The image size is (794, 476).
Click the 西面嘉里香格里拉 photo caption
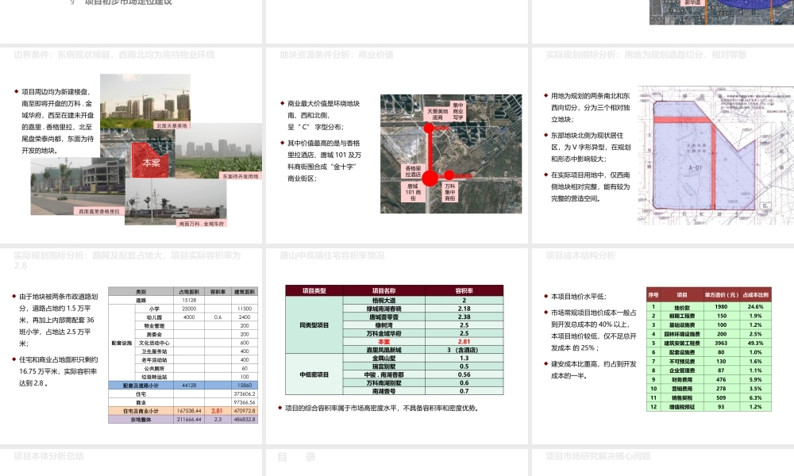point(99,212)
